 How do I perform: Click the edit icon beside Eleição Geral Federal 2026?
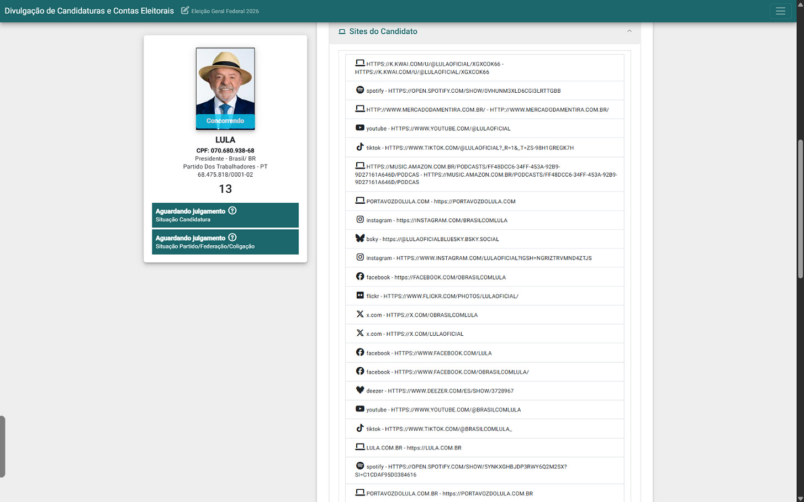(185, 10)
